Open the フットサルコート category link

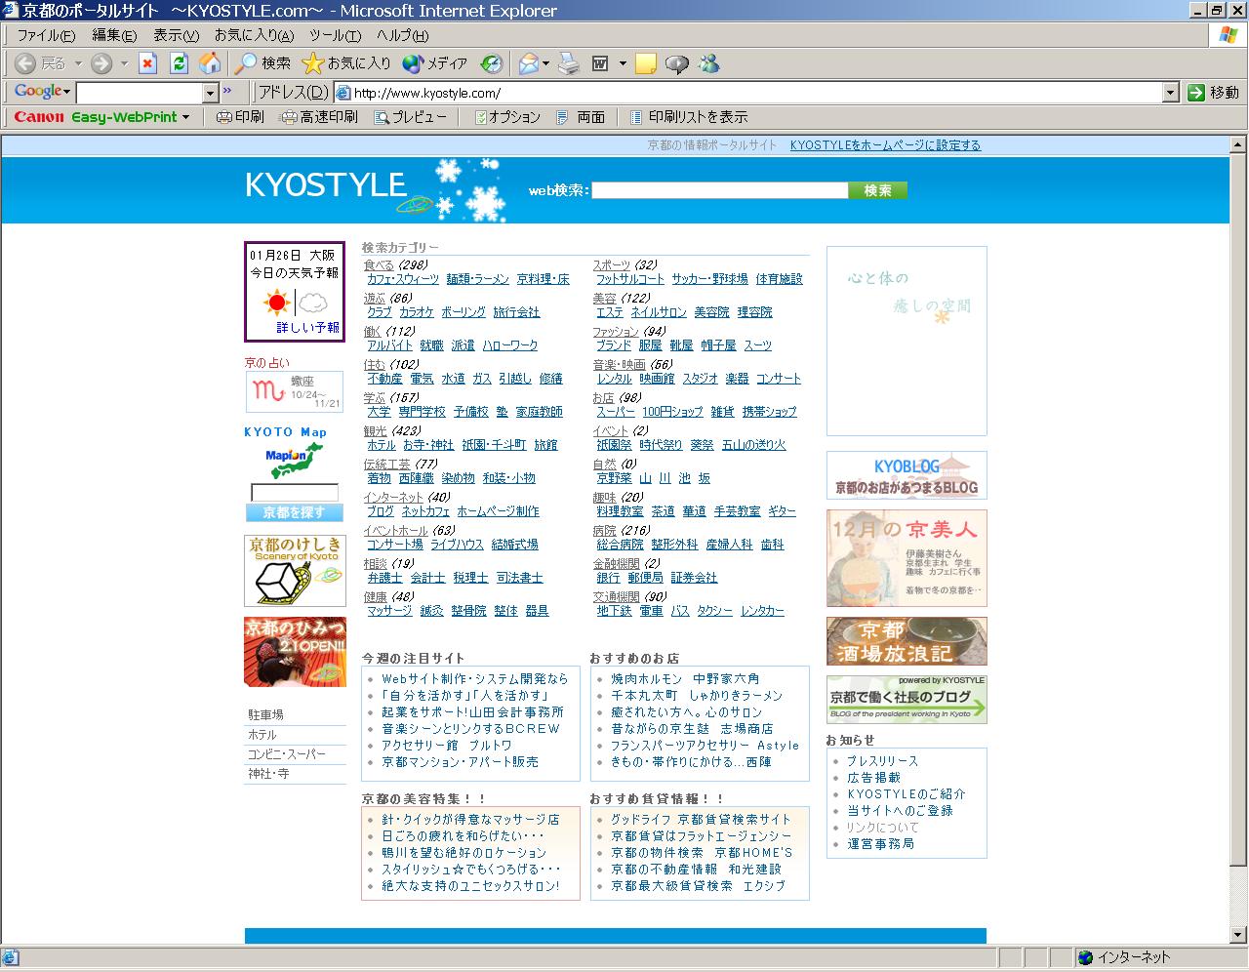pyautogui.click(x=630, y=279)
